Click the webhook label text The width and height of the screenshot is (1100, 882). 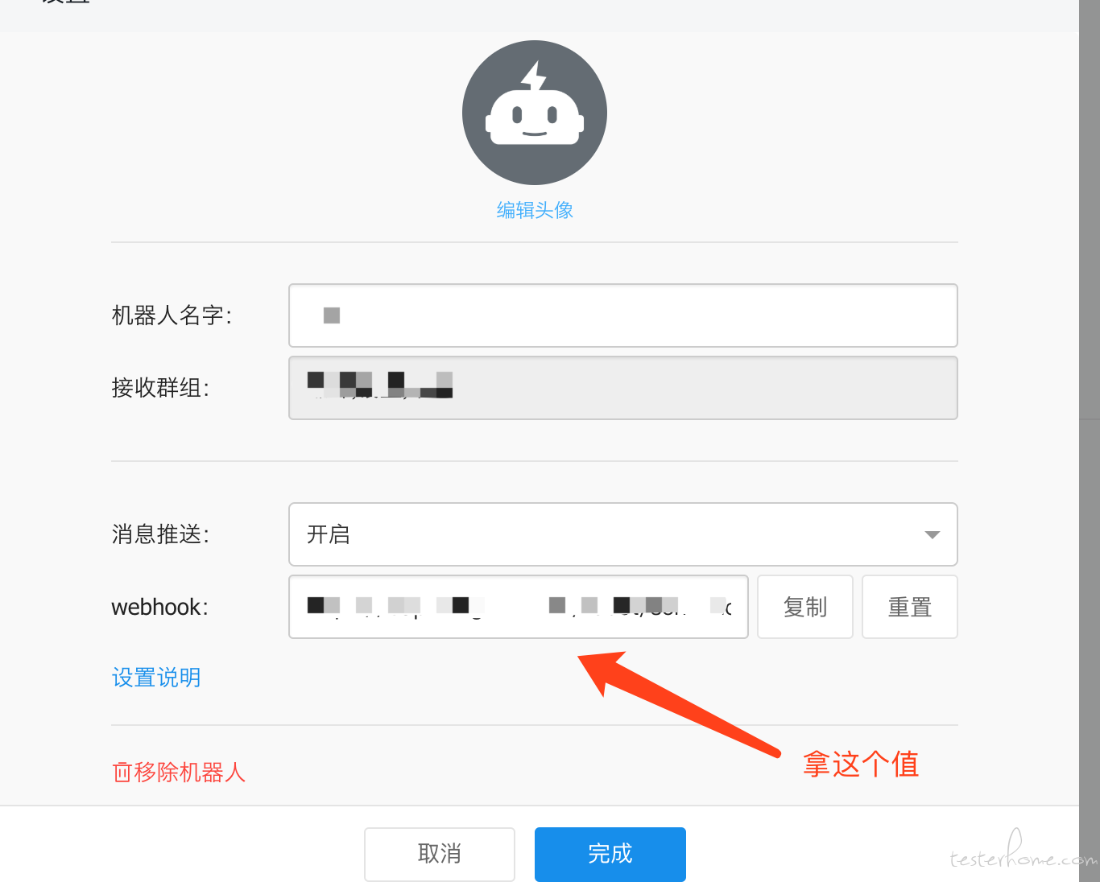[159, 607]
